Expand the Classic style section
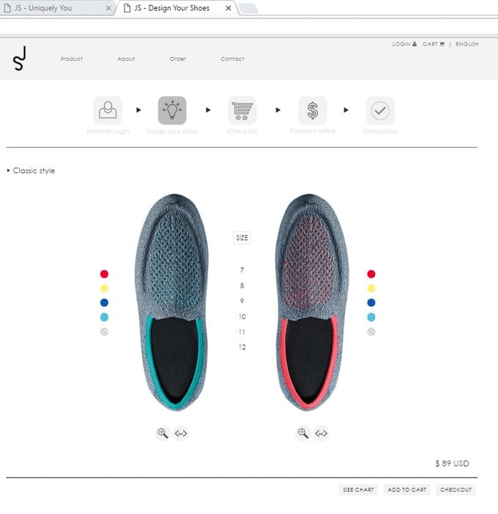 pos(31,171)
